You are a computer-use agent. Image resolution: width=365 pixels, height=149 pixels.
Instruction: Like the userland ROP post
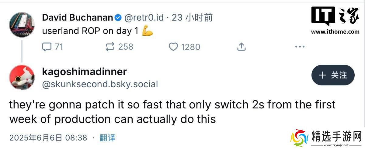(173, 47)
